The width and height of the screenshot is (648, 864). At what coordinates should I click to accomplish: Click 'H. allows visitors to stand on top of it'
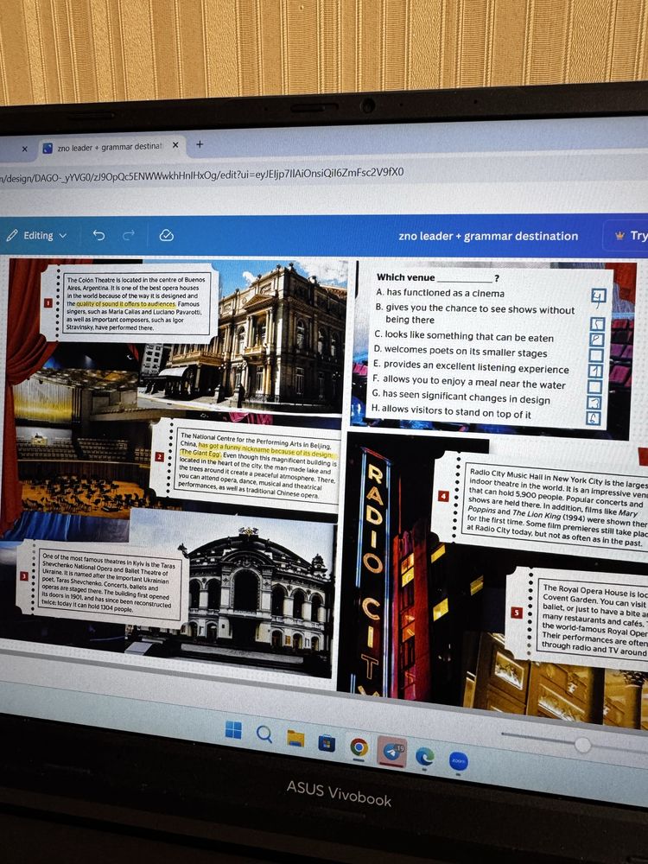click(450, 411)
